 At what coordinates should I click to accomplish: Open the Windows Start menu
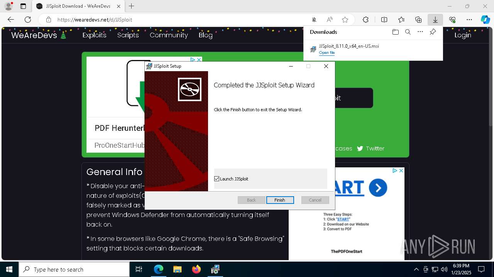pos(9,269)
